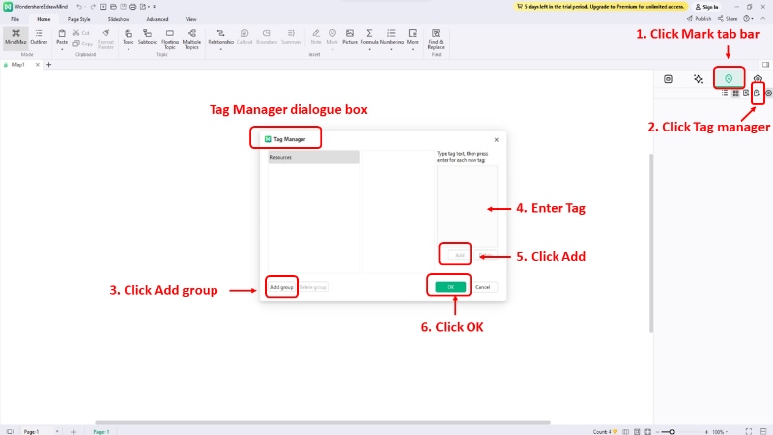This screenshot has height=435, width=773.
Task: Switch to MindMap mode
Action: pyautogui.click(x=15, y=37)
